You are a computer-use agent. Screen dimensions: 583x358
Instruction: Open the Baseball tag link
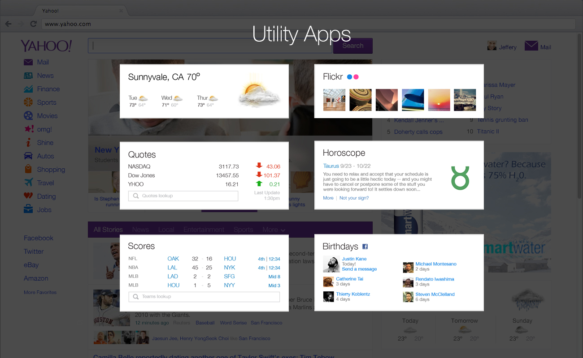point(205,323)
